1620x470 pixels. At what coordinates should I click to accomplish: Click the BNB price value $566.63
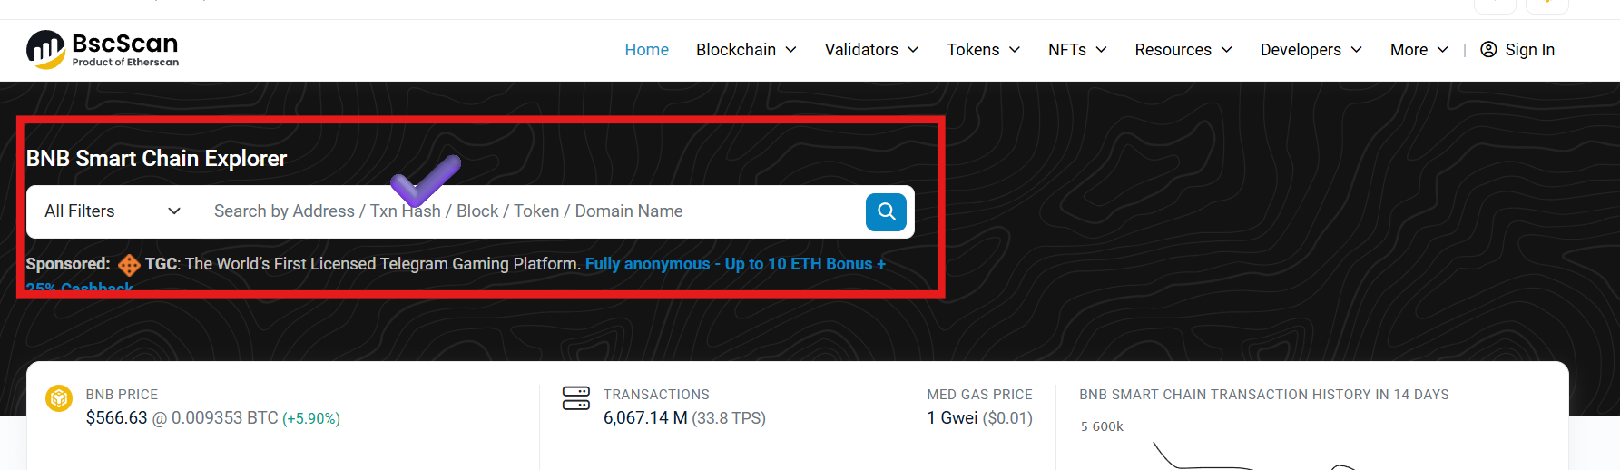pos(116,418)
